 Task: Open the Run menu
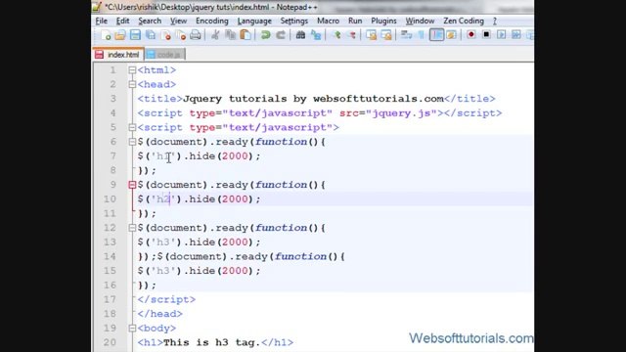click(355, 21)
